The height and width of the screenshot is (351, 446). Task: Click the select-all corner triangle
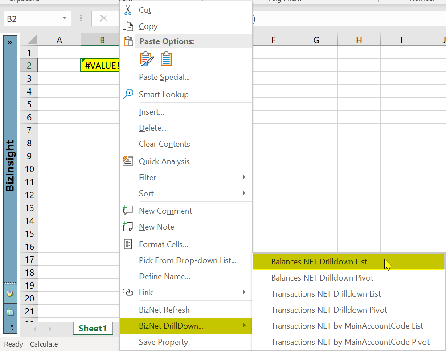coord(32,40)
